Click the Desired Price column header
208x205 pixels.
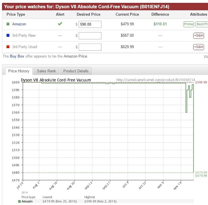(x=88, y=14)
